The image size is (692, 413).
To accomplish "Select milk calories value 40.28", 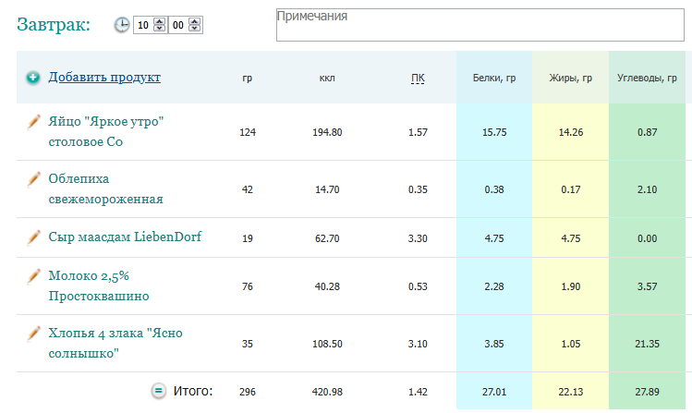I will (x=327, y=286).
